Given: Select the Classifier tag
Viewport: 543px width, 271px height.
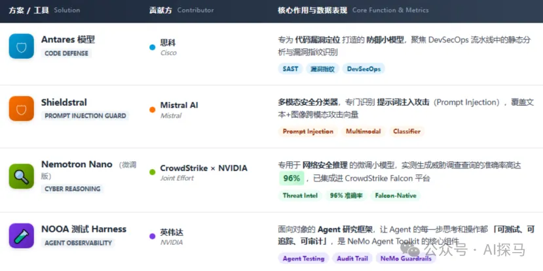Looking at the screenshot, I should point(407,131).
